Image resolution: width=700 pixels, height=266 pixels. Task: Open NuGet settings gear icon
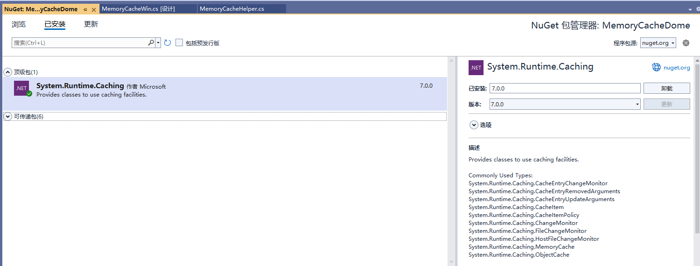click(686, 43)
